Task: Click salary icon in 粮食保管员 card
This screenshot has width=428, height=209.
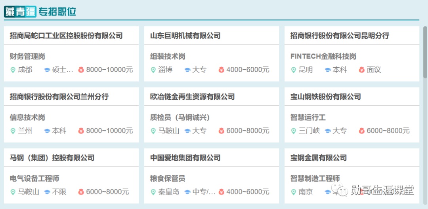Action: pyautogui.click(x=221, y=192)
